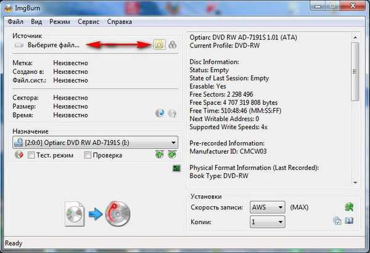370x253 pixels.
Task: Click the browse for file folder icon
Action: 159,44
